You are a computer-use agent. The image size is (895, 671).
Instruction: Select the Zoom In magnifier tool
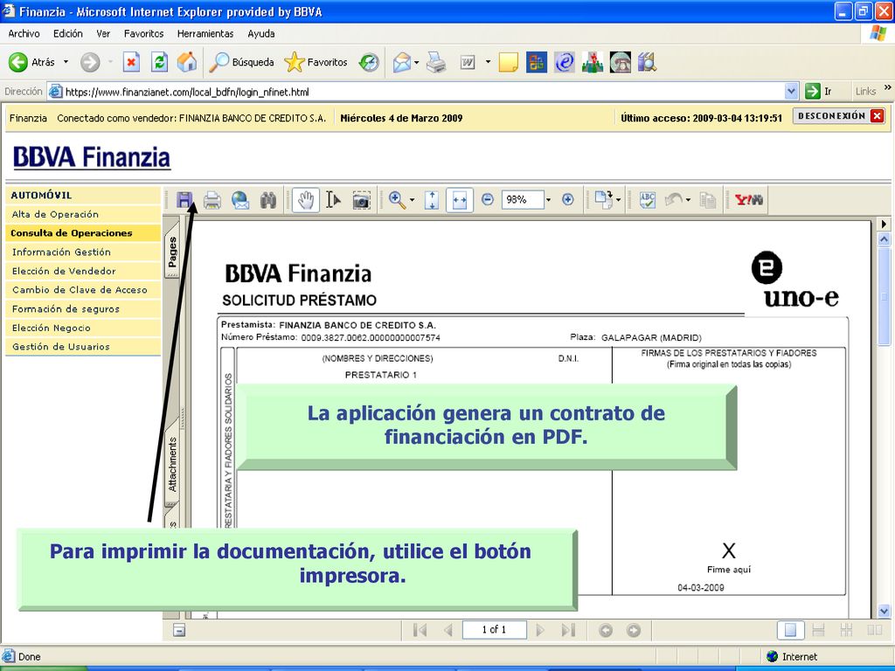(x=396, y=200)
